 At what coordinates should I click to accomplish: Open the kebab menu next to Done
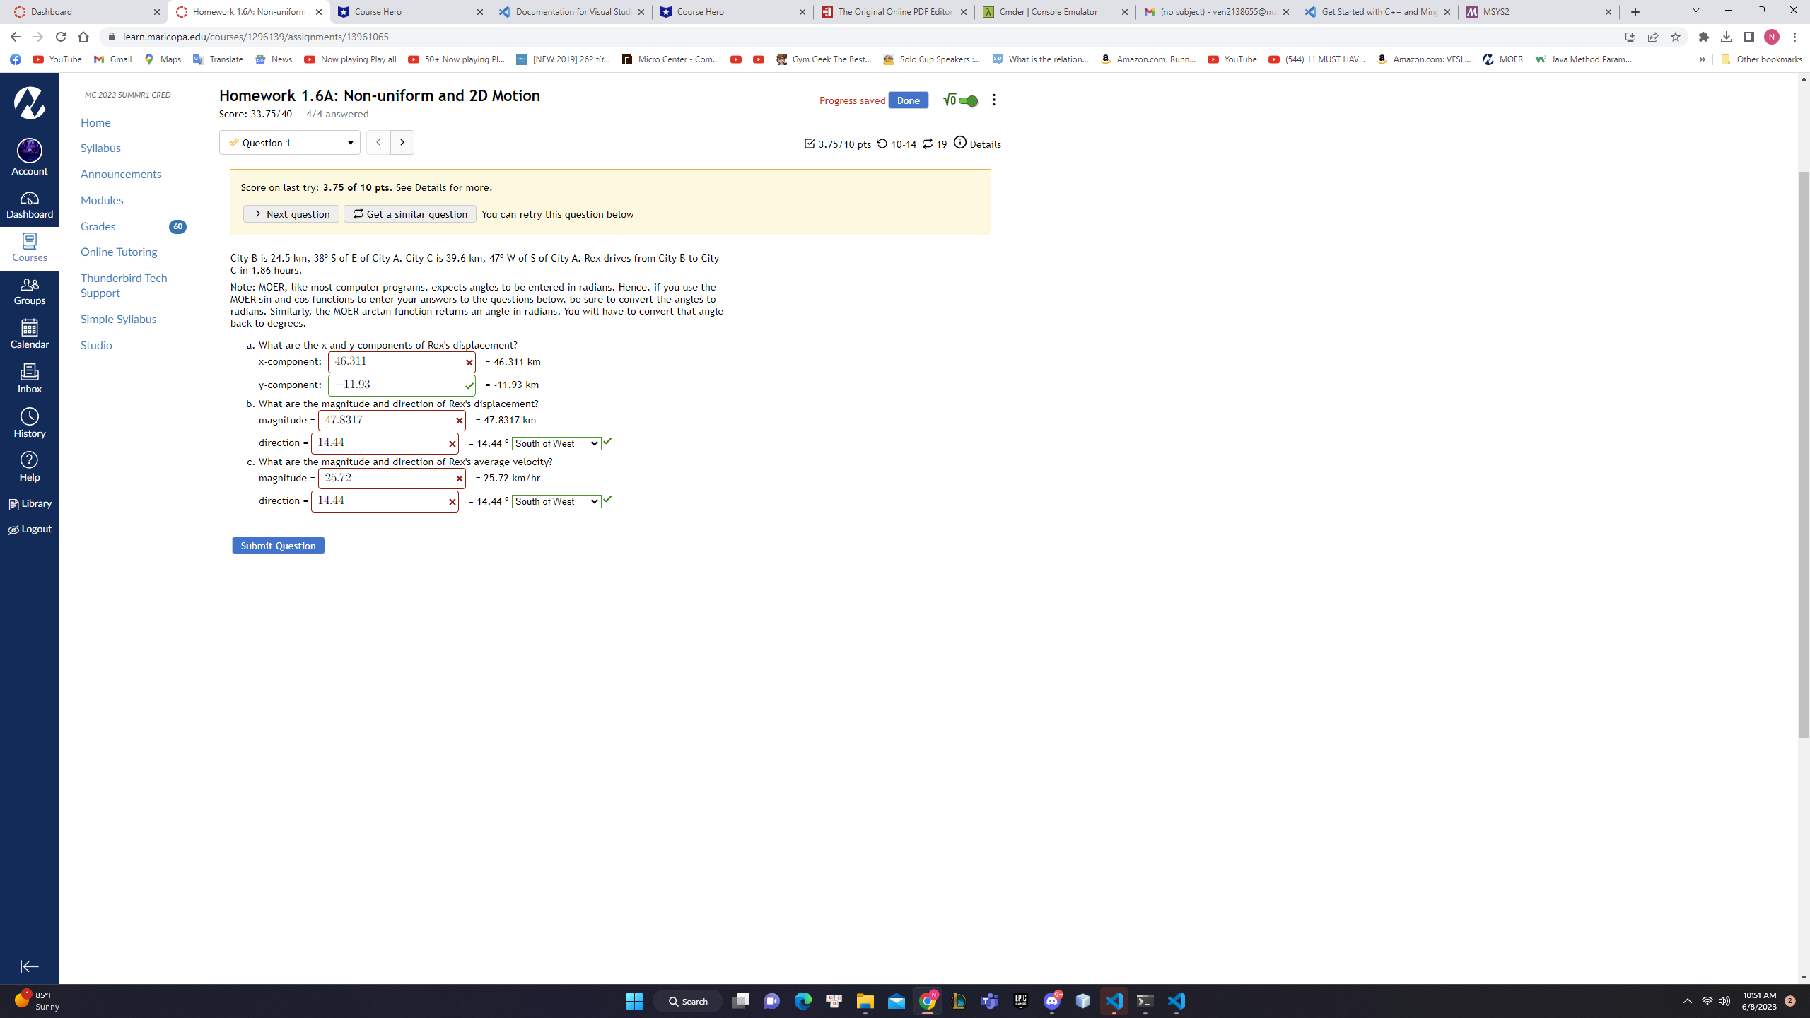pyautogui.click(x=993, y=100)
